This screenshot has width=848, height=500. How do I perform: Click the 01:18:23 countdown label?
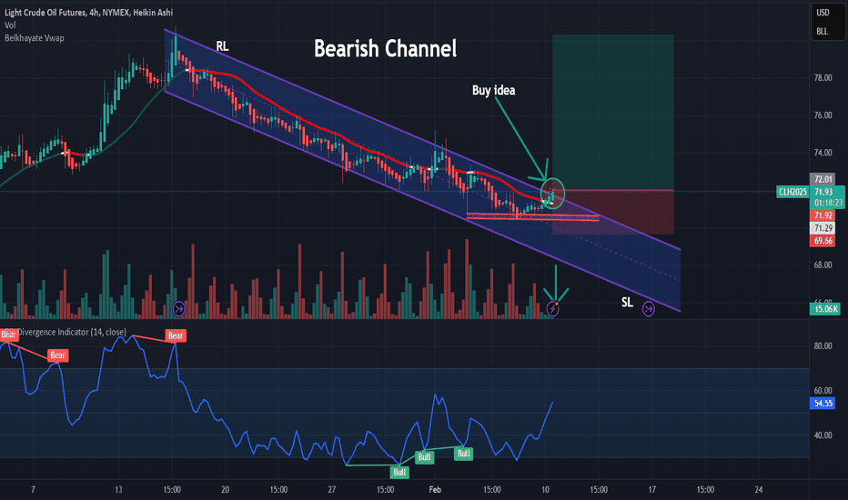pyautogui.click(x=828, y=204)
